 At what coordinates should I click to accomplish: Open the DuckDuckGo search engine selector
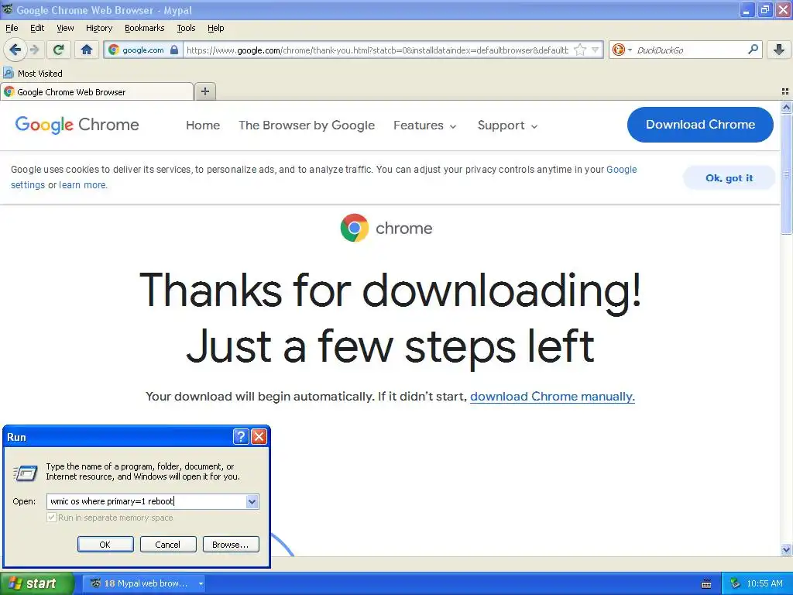[x=622, y=50]
